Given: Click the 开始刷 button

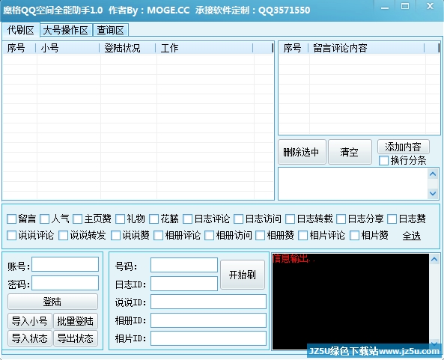Looking at the screenshot, I should point(243,275).
